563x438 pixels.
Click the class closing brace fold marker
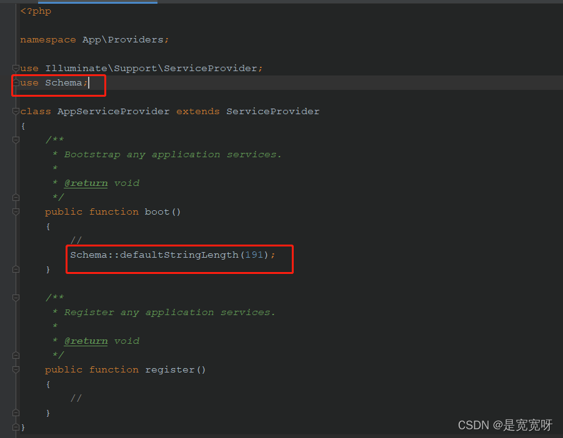click(x=16, y=427)
